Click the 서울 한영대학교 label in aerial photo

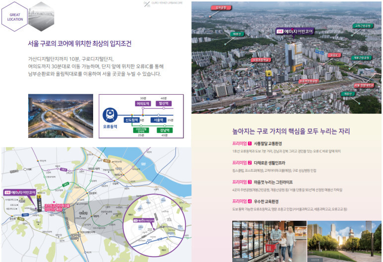[x=364, y=85]
